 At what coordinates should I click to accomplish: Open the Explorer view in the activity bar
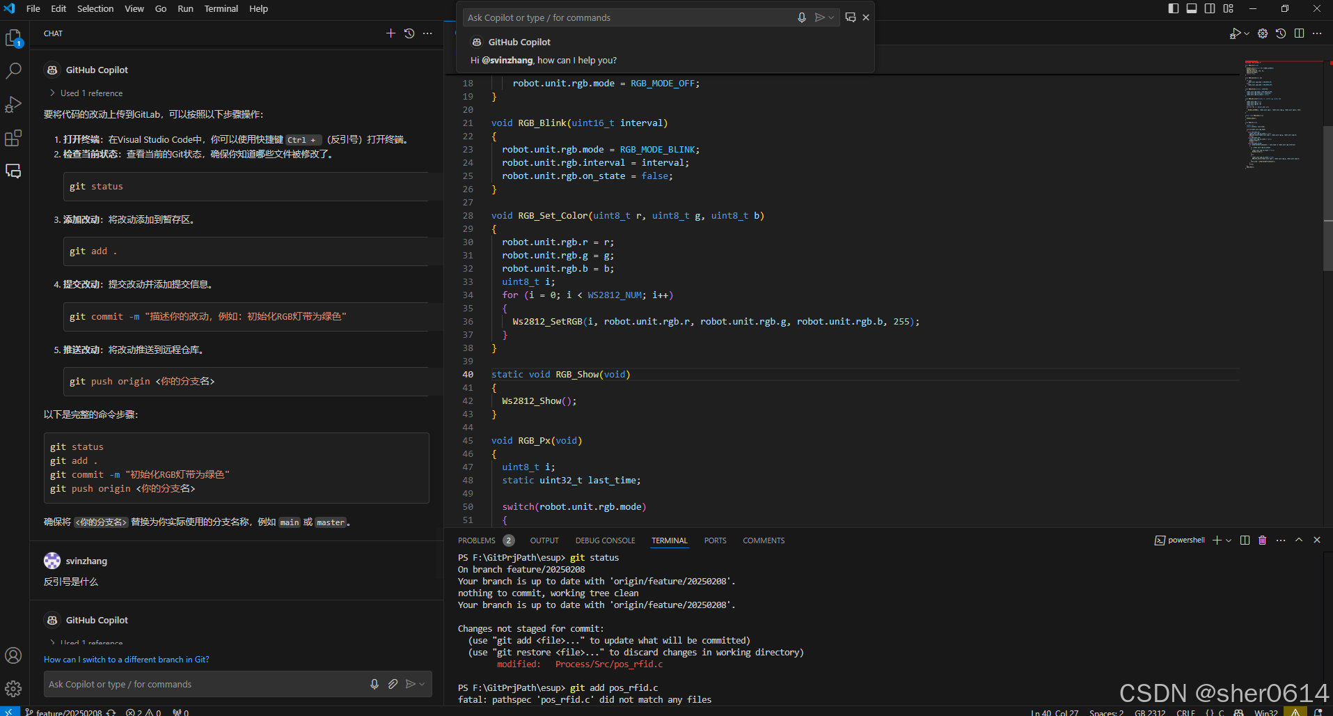tap(14, 38)
